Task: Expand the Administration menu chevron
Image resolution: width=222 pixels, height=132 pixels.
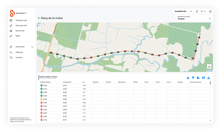Action: 32,47
